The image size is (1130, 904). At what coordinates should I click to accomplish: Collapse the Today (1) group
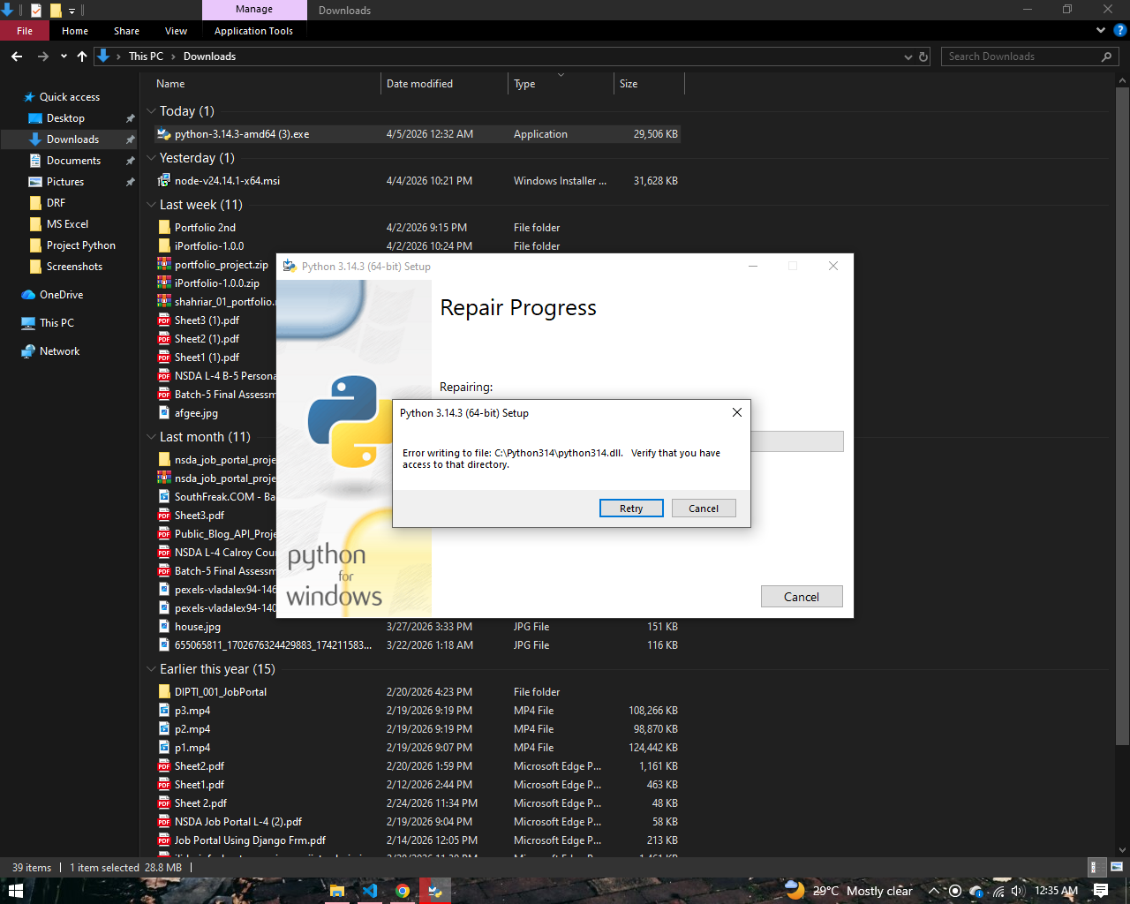click(151, 111)
